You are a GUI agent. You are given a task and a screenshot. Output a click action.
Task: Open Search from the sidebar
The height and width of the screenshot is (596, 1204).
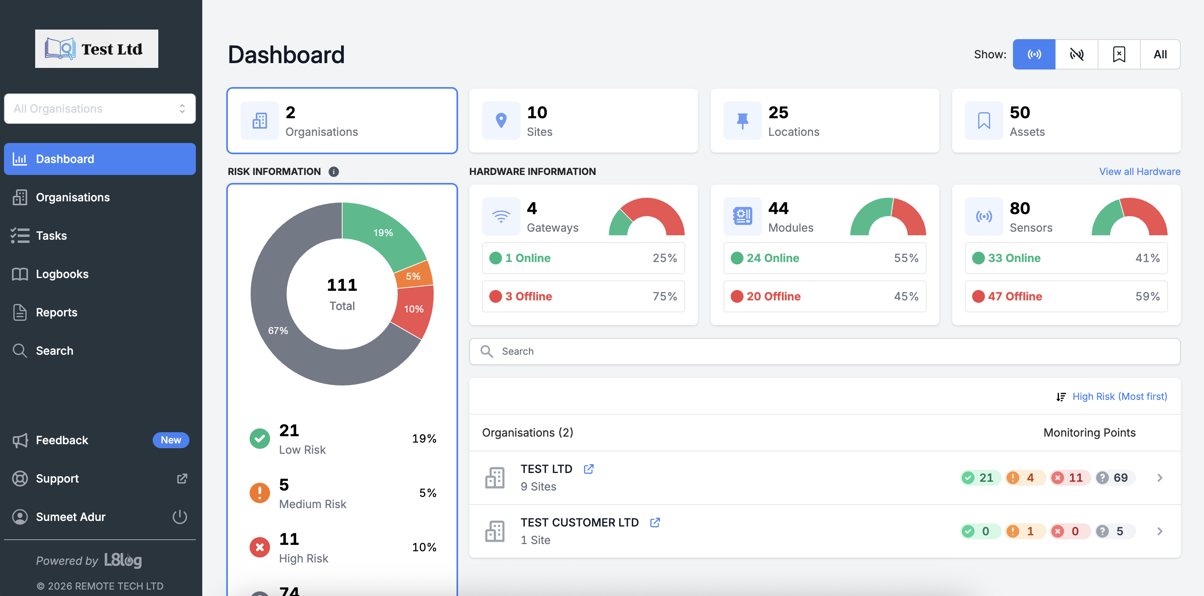54,350
